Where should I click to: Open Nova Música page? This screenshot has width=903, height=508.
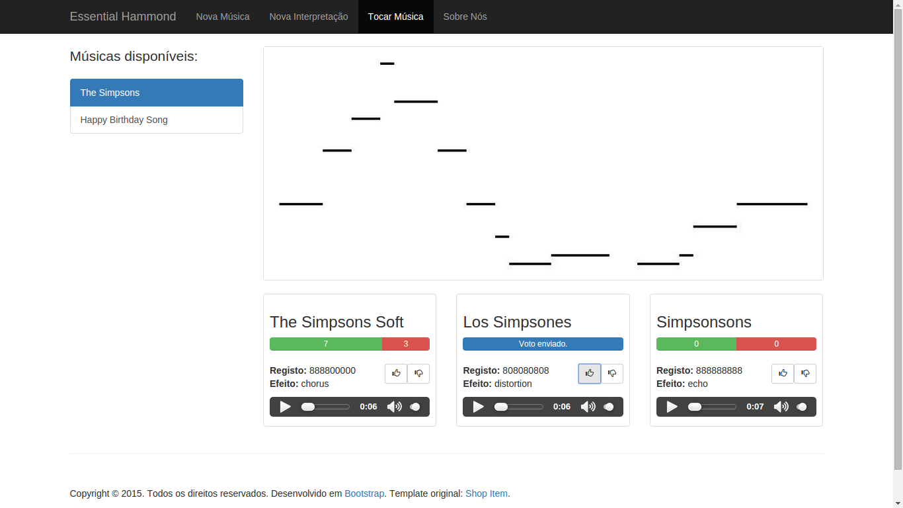click(223, 17)
